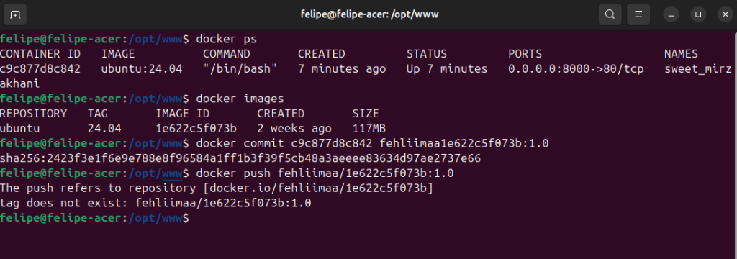737x259 pixels.
Task: Click the STATUS column header
Action: coord(426,54)
